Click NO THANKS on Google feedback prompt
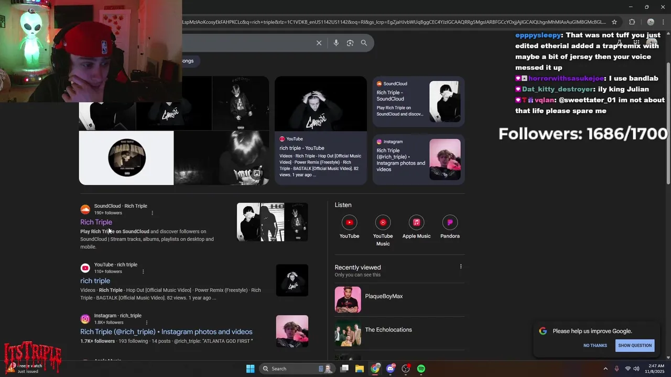 tap(595, 346)
